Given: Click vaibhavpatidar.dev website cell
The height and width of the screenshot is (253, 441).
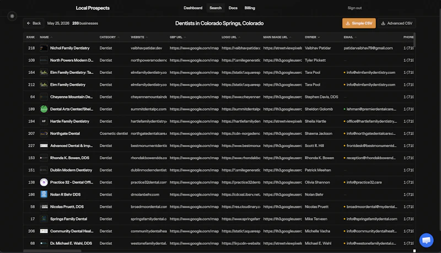Looking at the screenshot, I should (x=146, y=48).
